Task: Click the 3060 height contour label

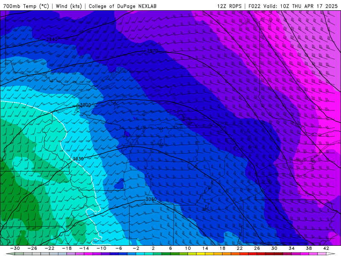Action: pyautogui.click(x=151, y=199)
